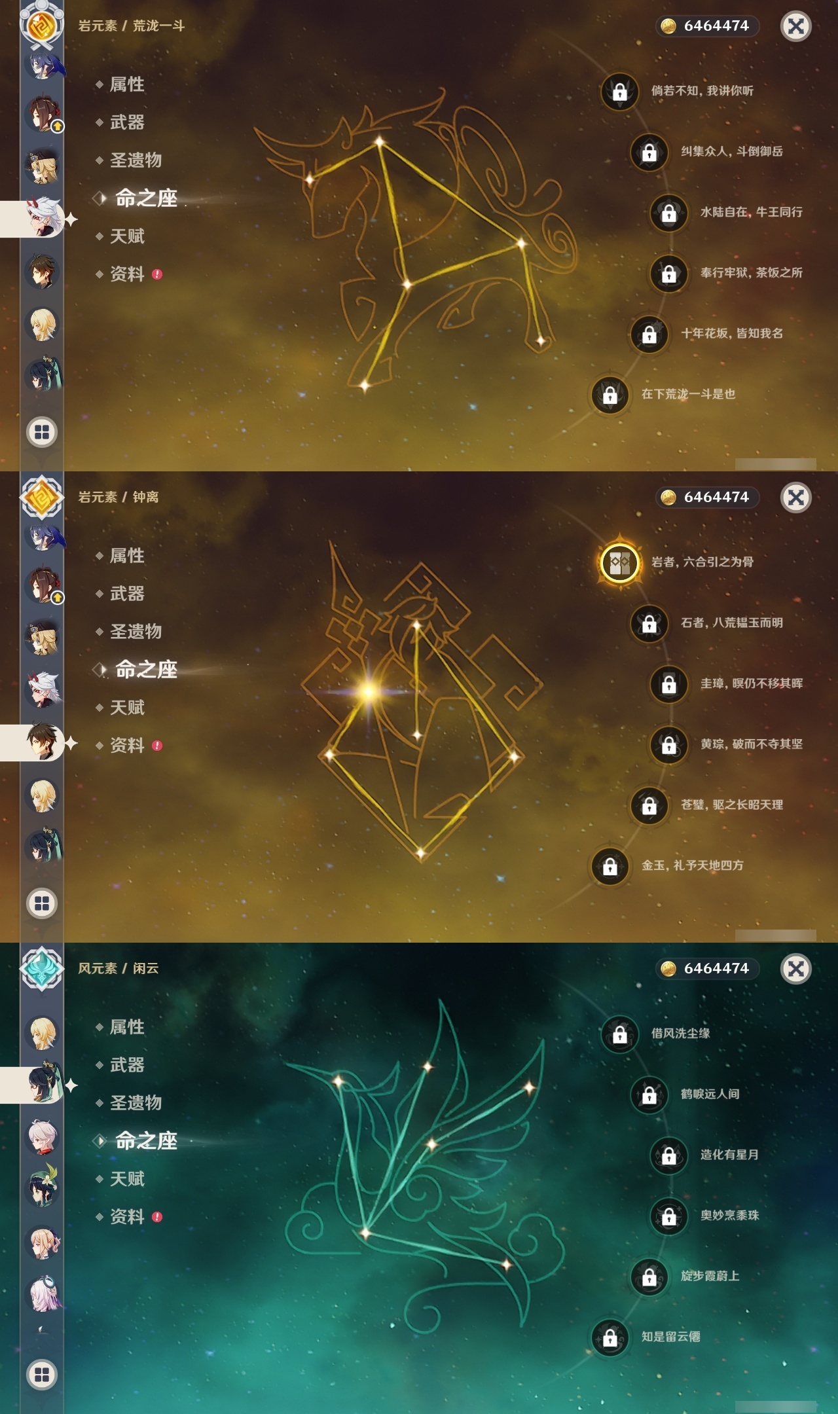Viewport: 838px width, 1414px height.
Task: Select the locked 知是留云僊 constellation icon
Action: (x=610, y=1337)
